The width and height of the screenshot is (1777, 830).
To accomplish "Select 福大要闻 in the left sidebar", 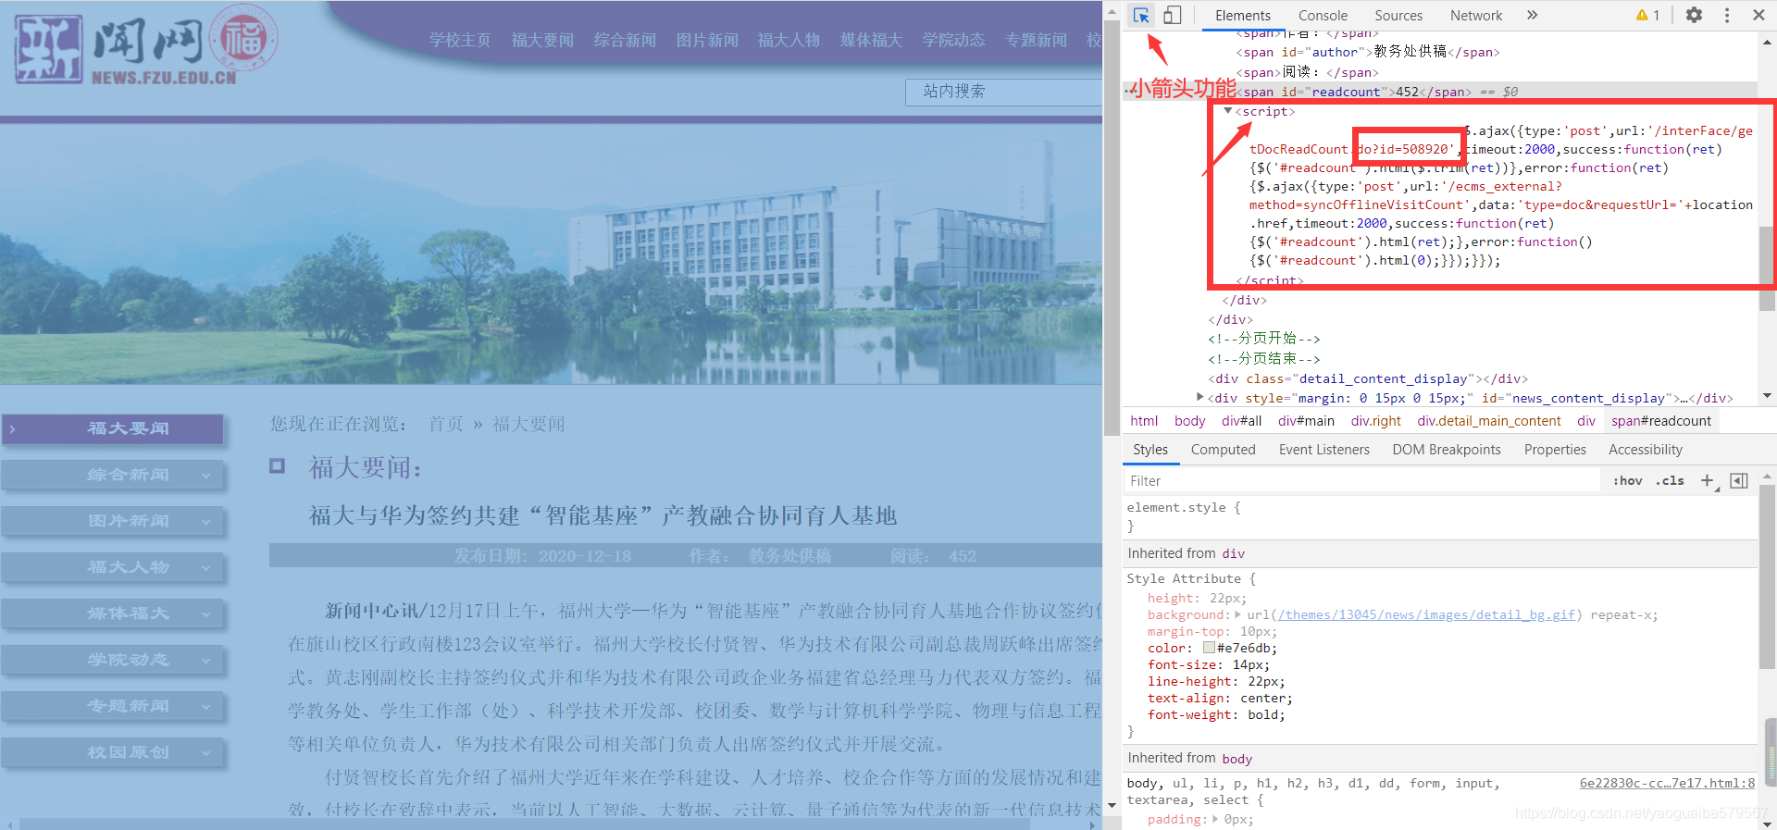I will point(113,428).
